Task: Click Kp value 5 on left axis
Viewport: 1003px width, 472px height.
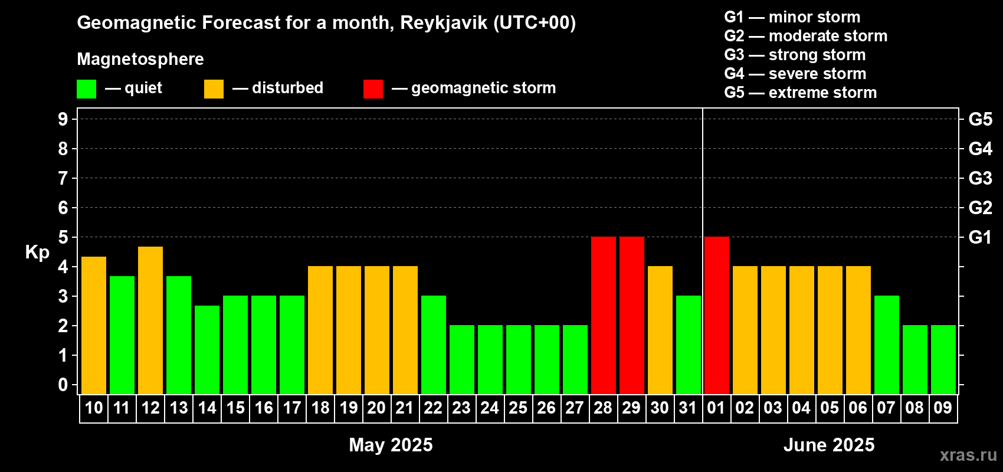Action: [63, 237]
